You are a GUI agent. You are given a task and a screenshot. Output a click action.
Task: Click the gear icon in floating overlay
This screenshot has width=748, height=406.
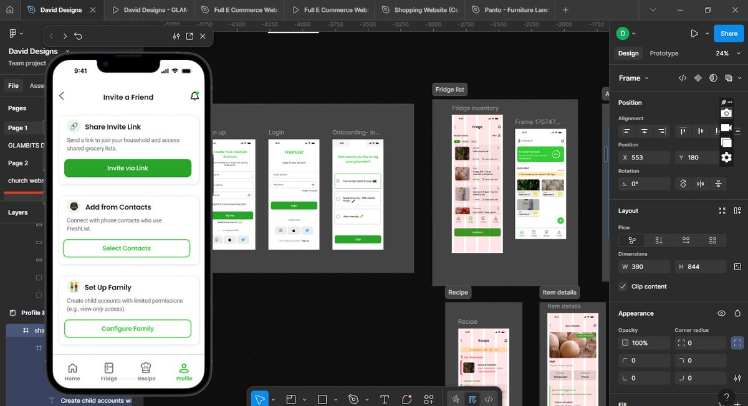tap(726, 158)
